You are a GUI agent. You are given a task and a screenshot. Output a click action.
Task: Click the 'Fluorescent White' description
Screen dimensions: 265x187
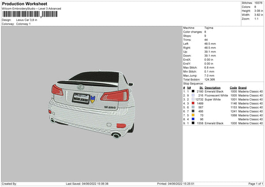click(216, 95)
